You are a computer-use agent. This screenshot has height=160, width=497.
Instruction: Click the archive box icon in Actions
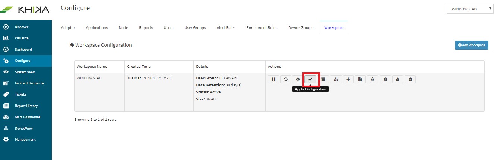(323, 79)
